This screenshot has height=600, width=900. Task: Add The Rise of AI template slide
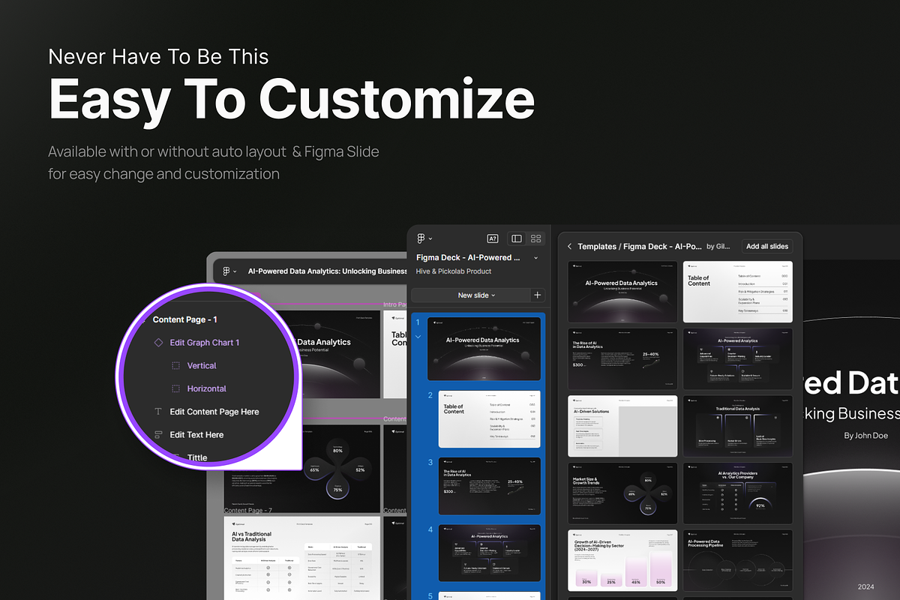pyautogui.click(x=623, y=358)
